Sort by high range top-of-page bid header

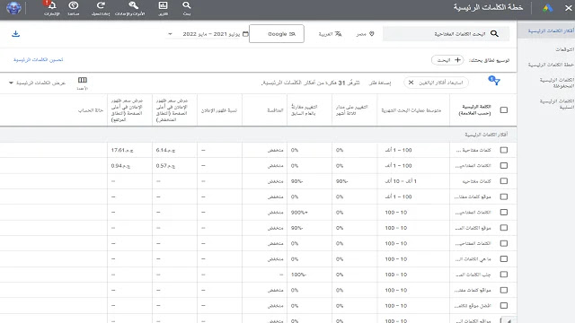pos(127,109)
